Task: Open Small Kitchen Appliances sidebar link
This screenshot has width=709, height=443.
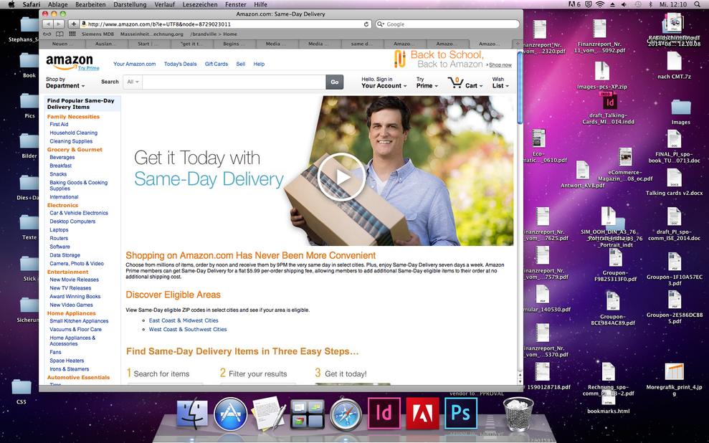Action: [79, 320]
